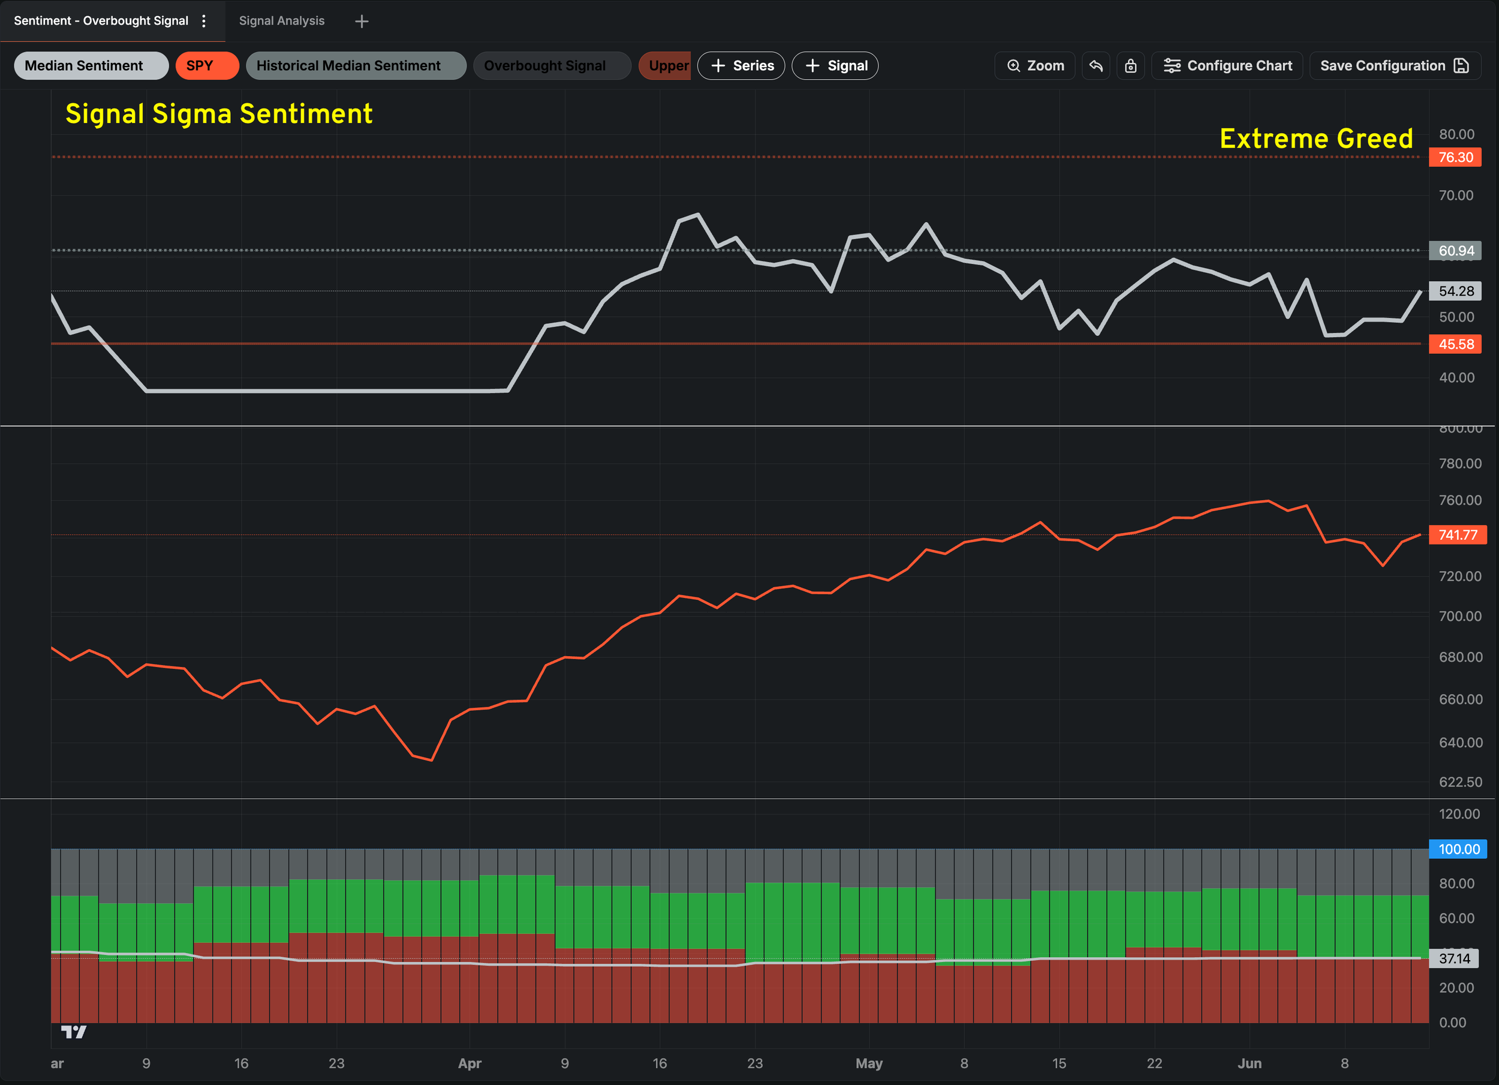Image resolution: width=1499 pixels, height=1085 pixels.
Task: Click the 20.00 axis tick
Action: click(x=1456, y=988)
